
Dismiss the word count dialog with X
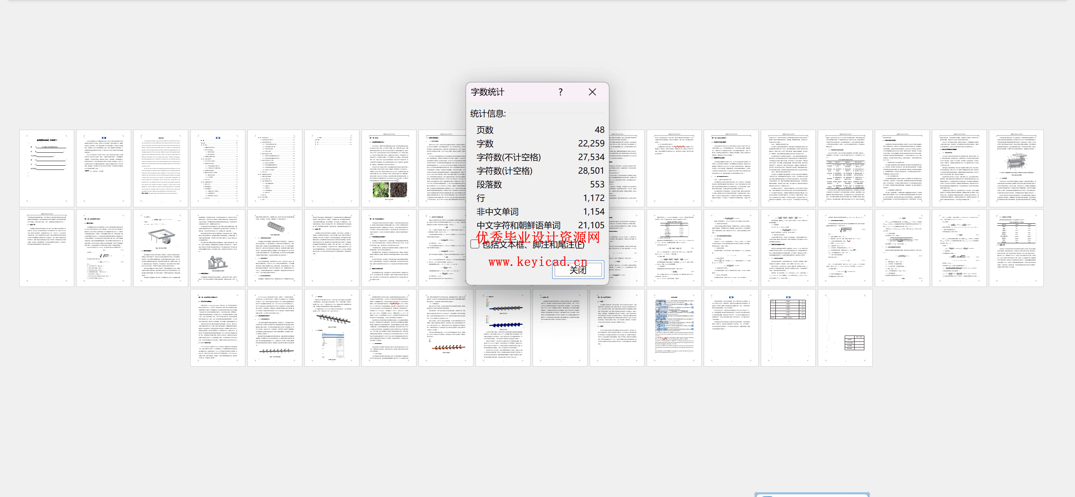592,92
